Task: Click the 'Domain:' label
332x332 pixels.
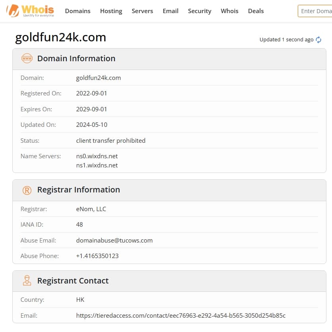Action: pos(32,78)
